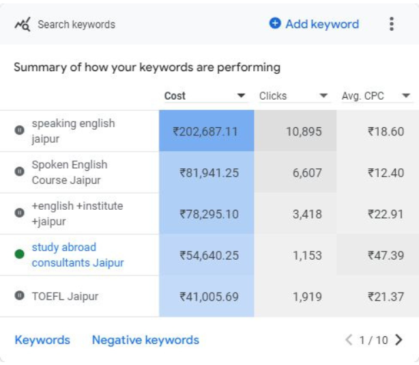Open the Clicks column dropdown
This screenshot has width=419, height=365.
tap(324, 96)
